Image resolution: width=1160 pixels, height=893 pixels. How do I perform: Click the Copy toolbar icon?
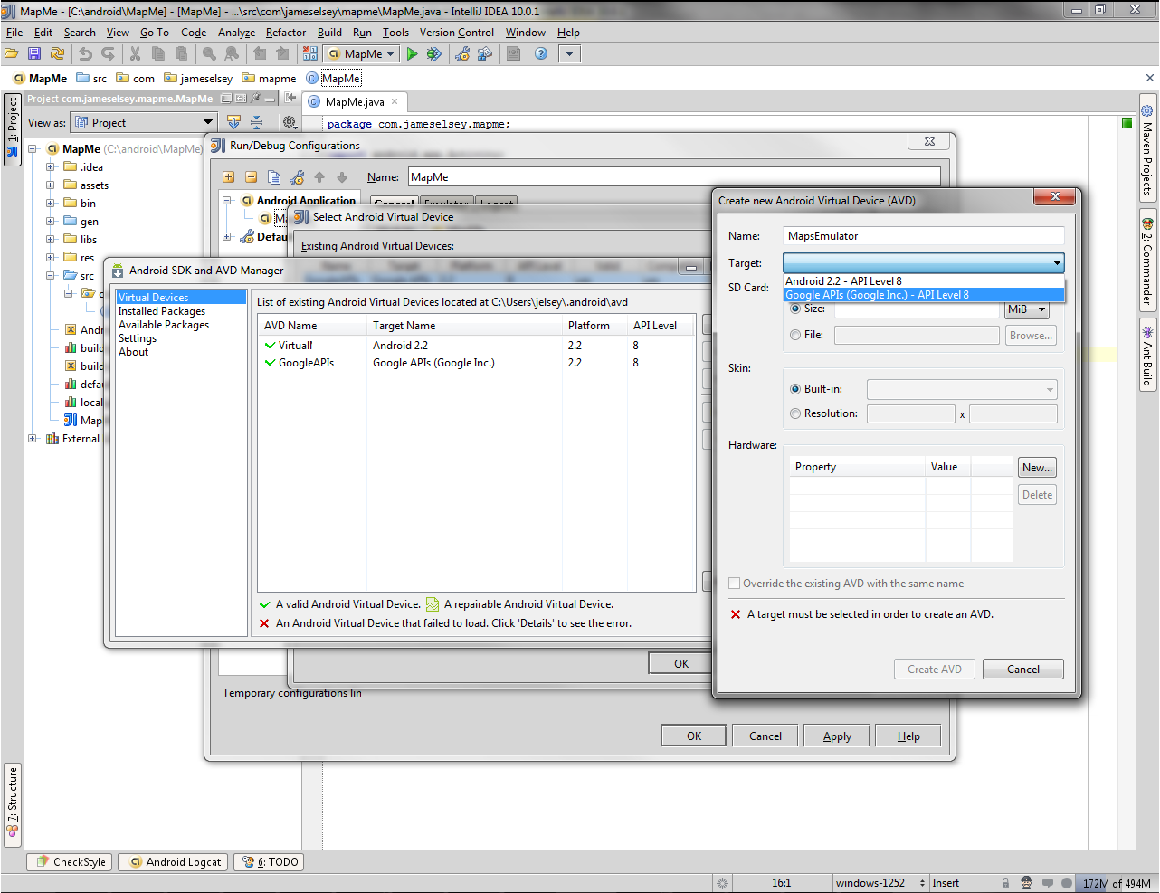158,54
